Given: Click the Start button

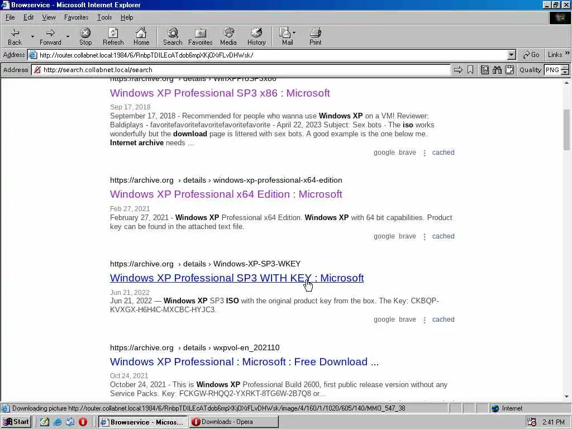Looking at the screenshot, I should pyautogui.click(x=16, y=422).
